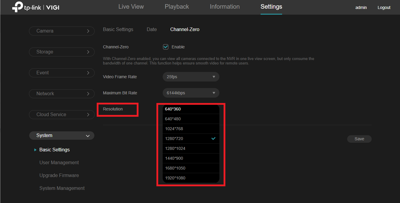Choose 1440*900 resolution option
Screen dimensions: 400x203
click(191, 158)
